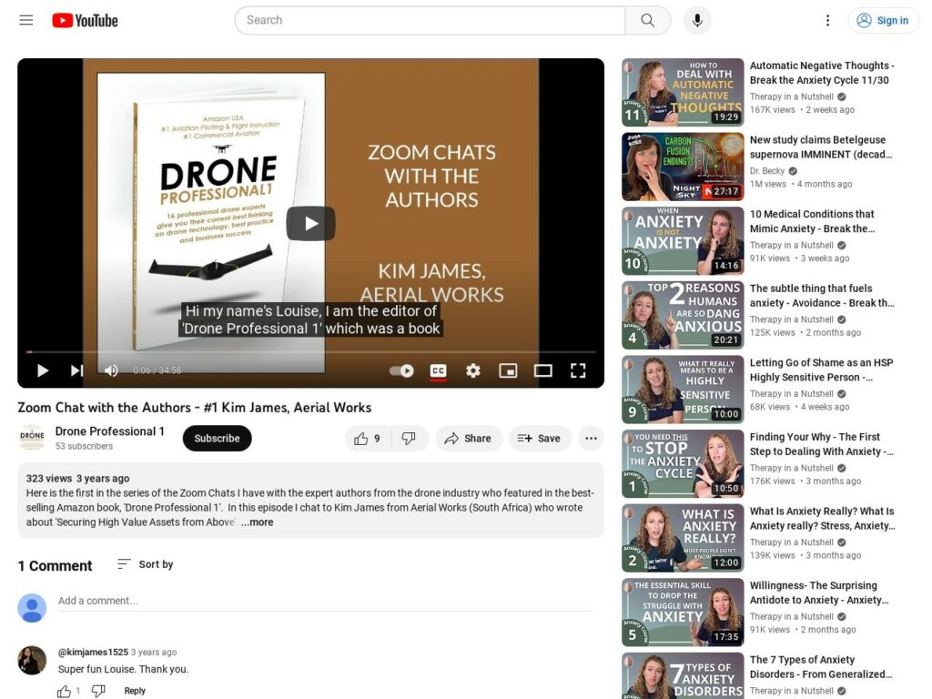Image resolution: width=932 pixels, height=699 pixels.
Task: Like the video
Action: coord(368,439)
